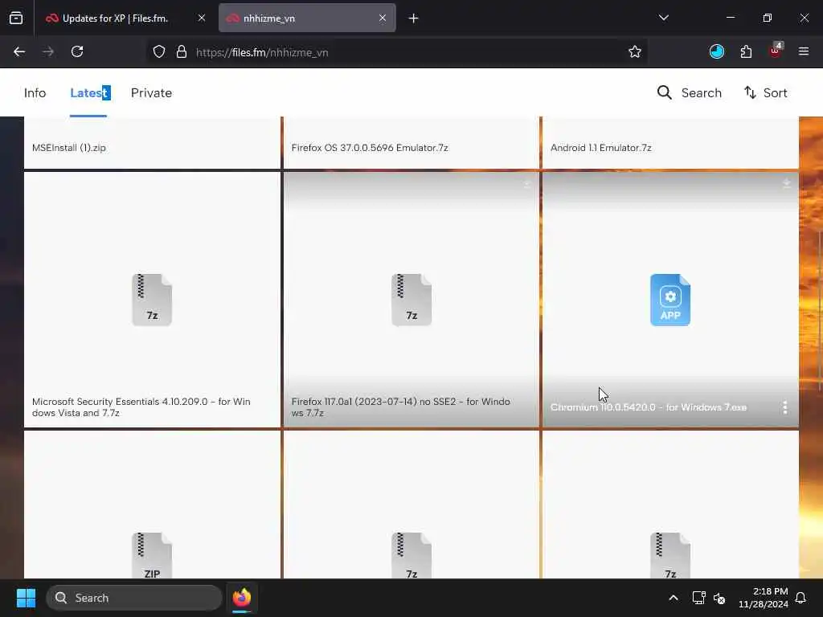Go back to previous page

(19, 51)
